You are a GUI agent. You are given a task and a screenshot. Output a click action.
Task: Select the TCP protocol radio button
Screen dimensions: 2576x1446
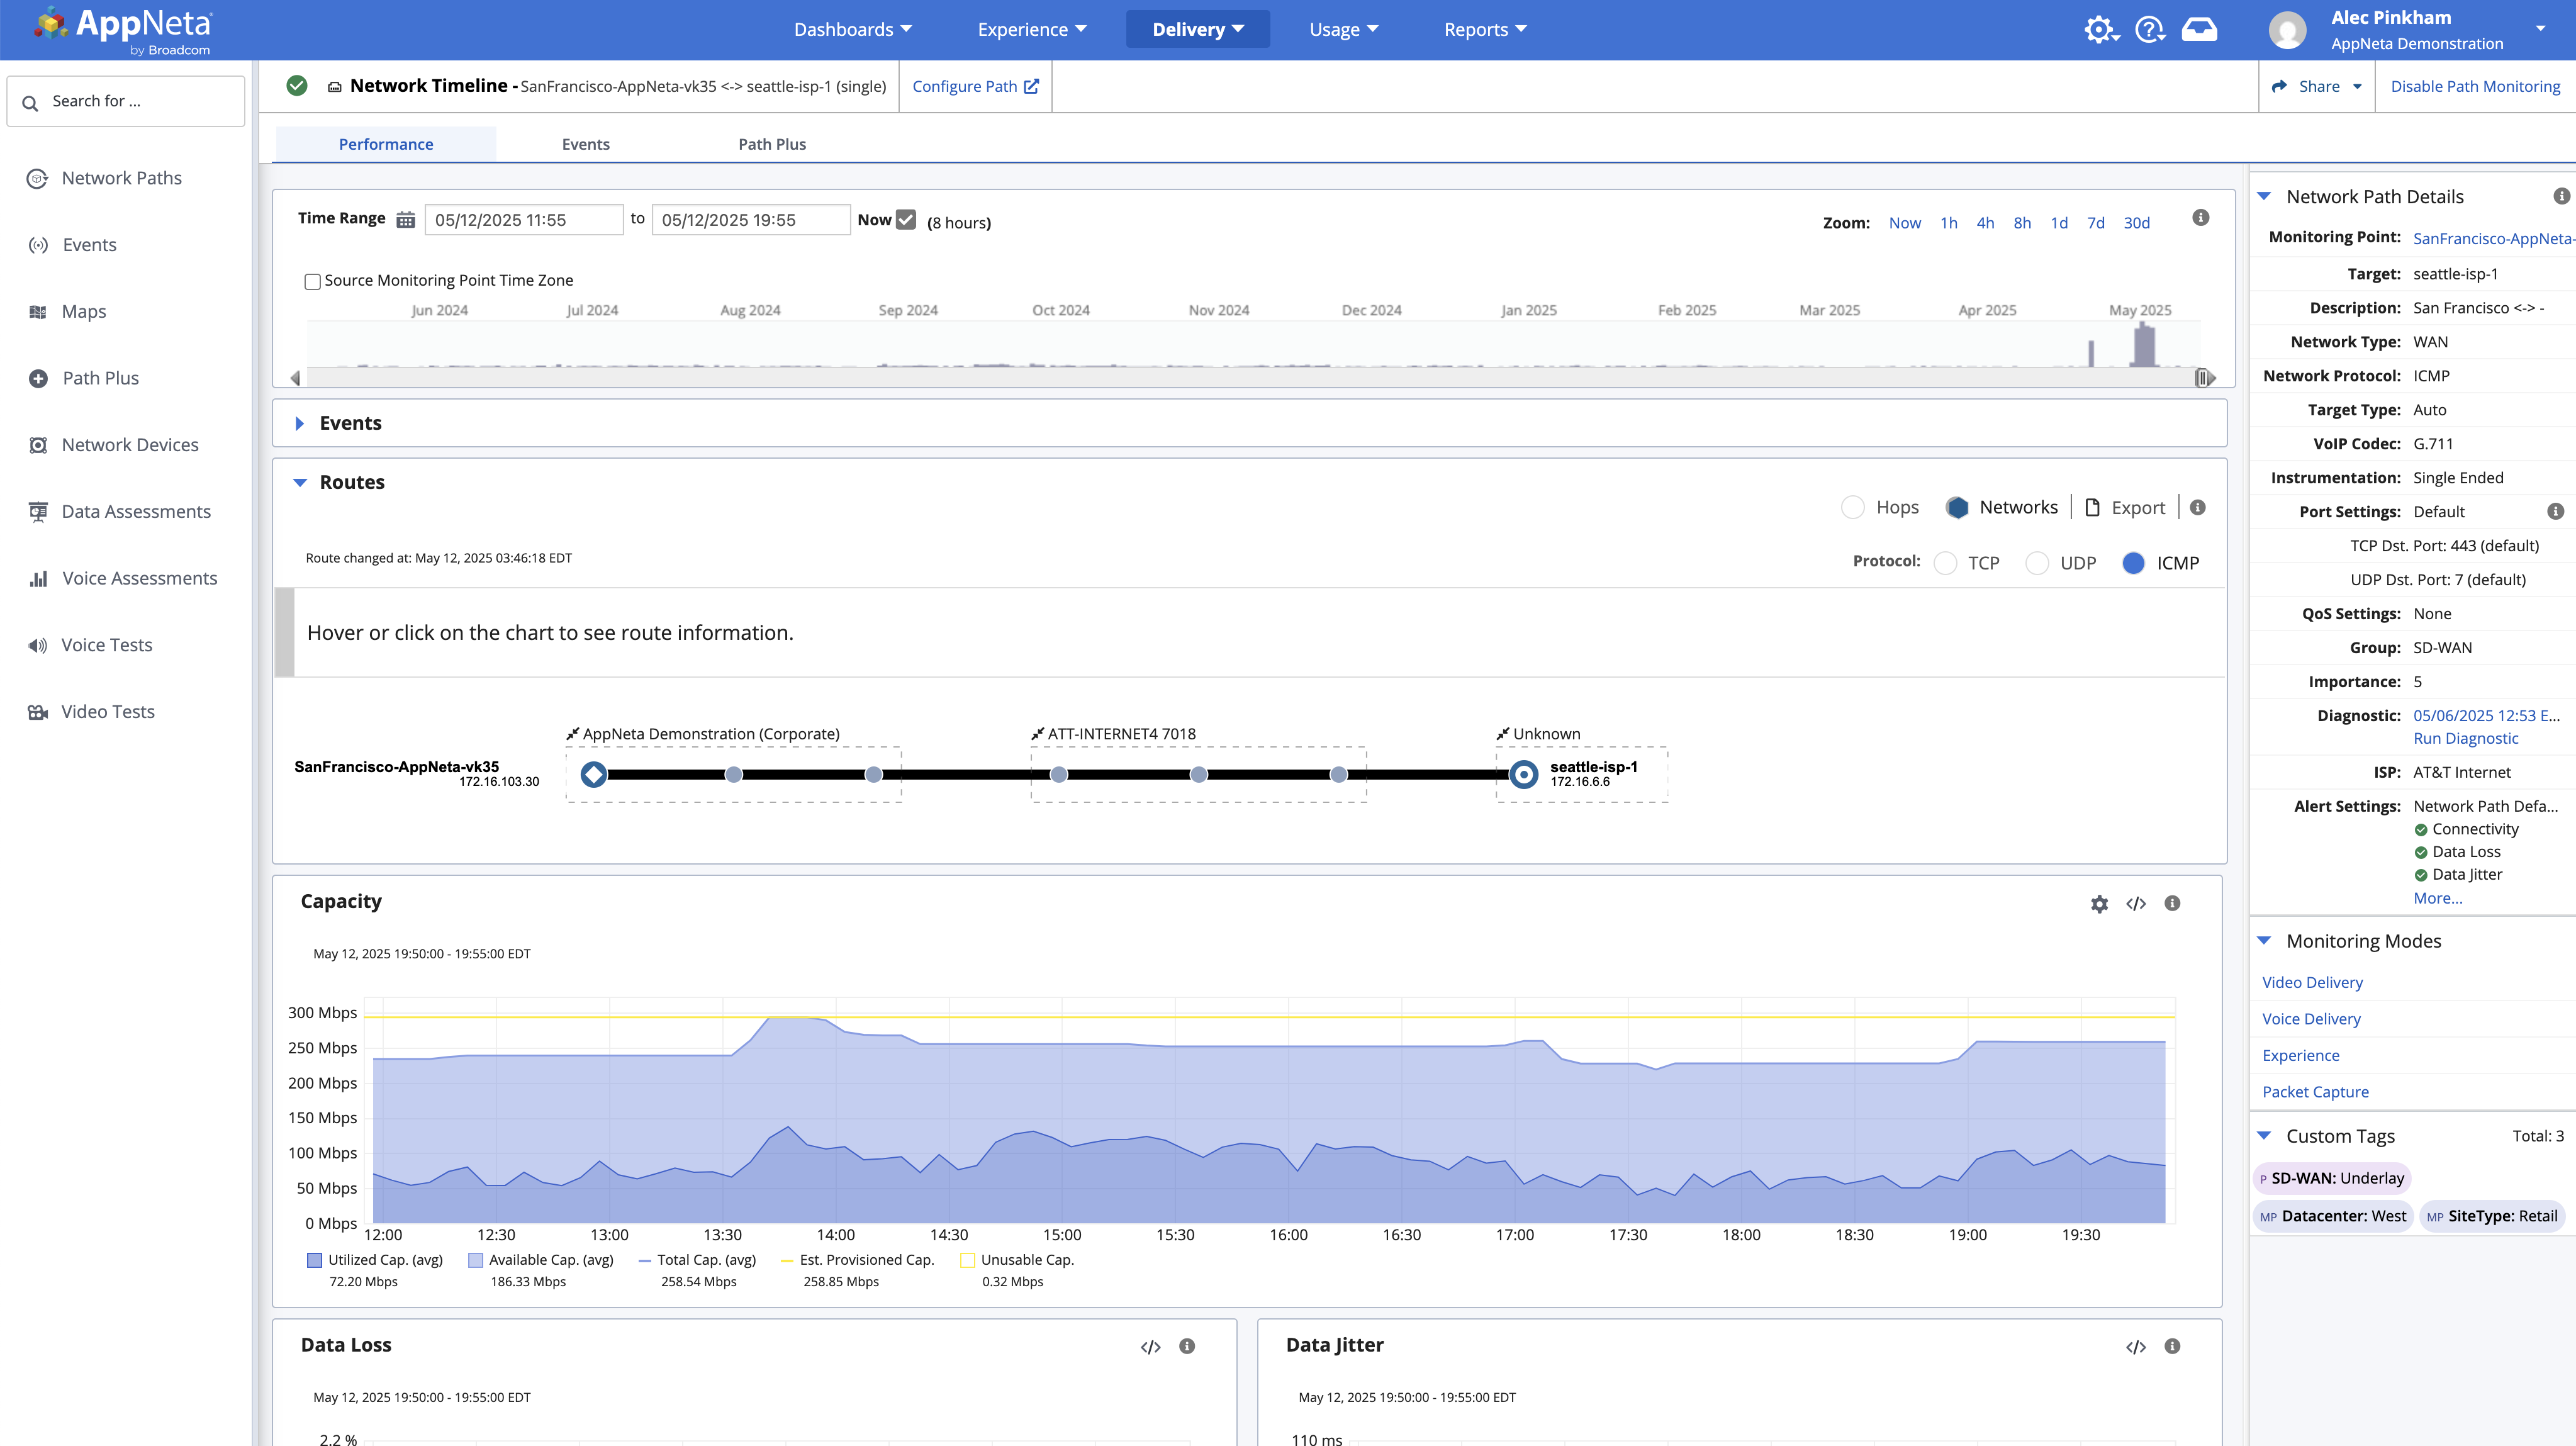tap(1945, 564)
